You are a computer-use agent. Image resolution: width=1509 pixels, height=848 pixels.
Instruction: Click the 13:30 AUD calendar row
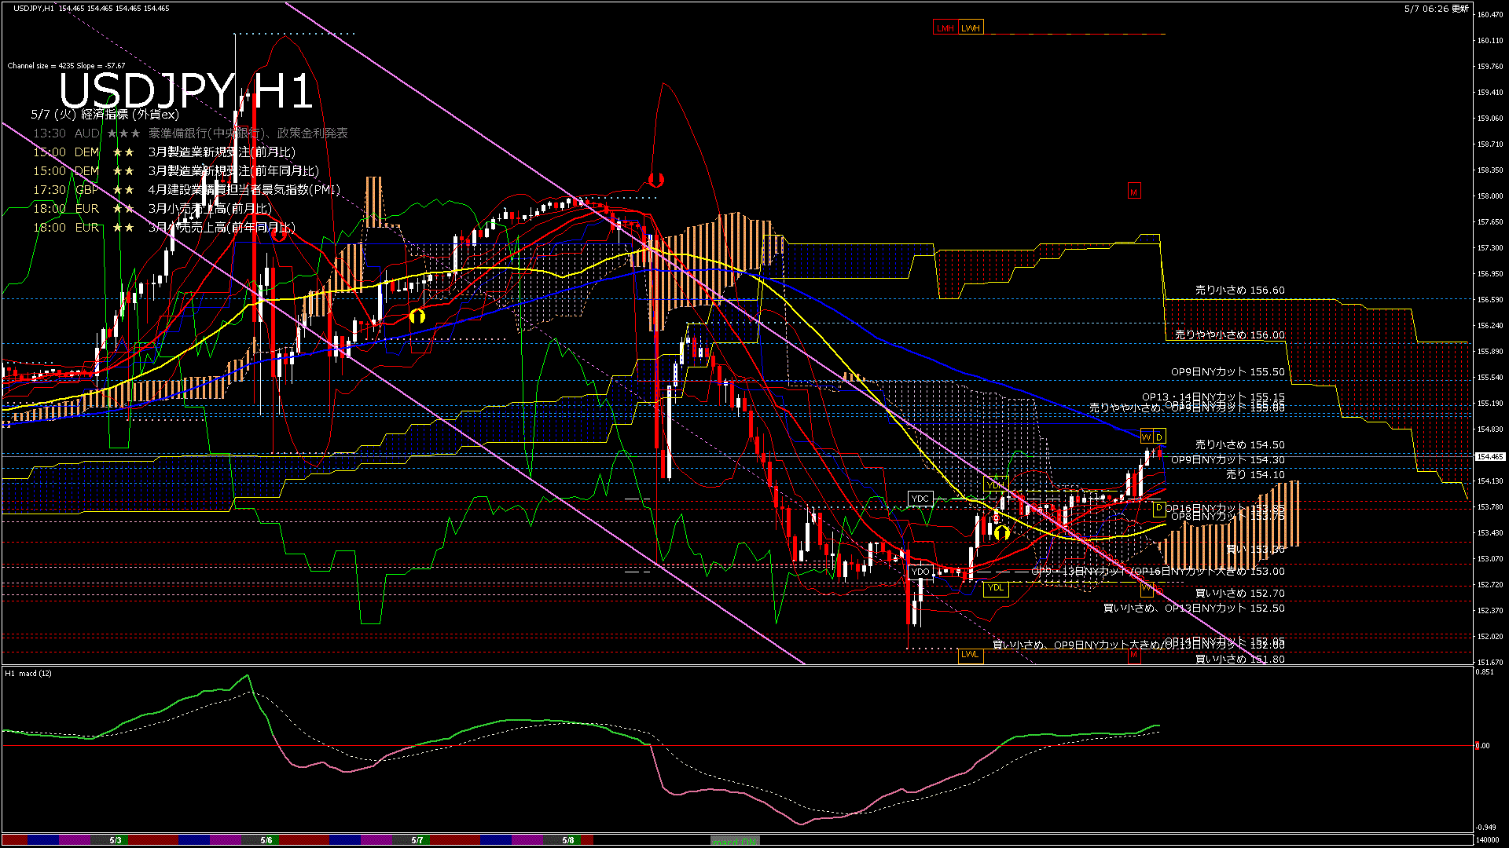click(190, 133)
